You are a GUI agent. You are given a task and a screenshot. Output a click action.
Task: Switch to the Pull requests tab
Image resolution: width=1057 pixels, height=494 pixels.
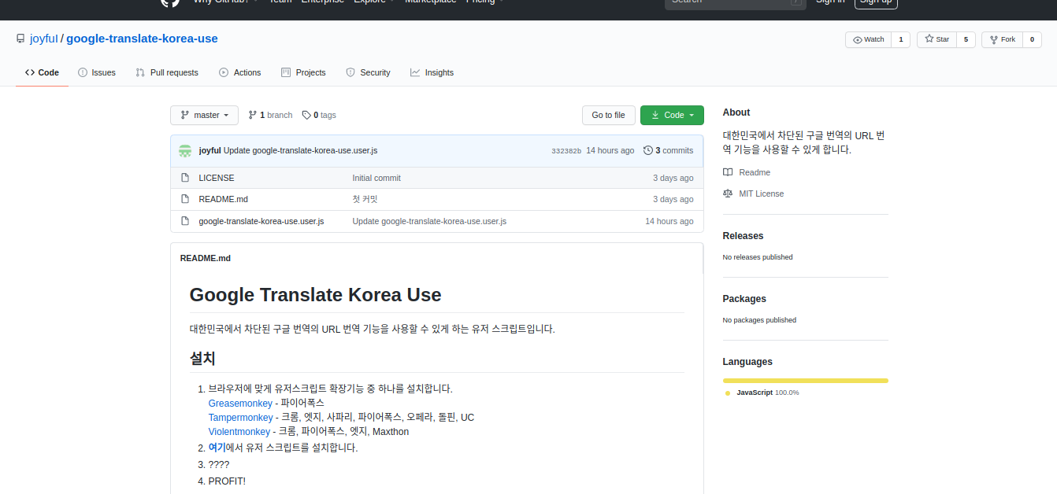(x=167, y=72)
